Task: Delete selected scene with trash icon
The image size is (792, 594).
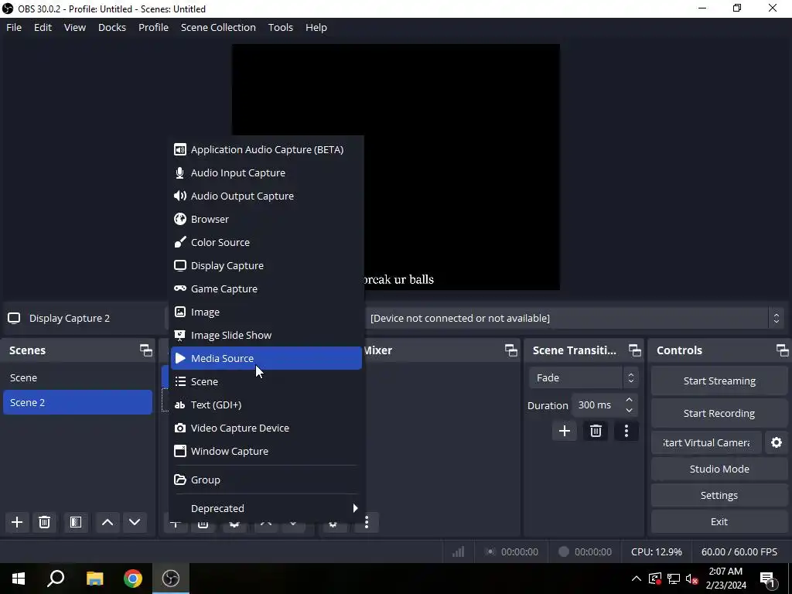Action: [44, 522]
